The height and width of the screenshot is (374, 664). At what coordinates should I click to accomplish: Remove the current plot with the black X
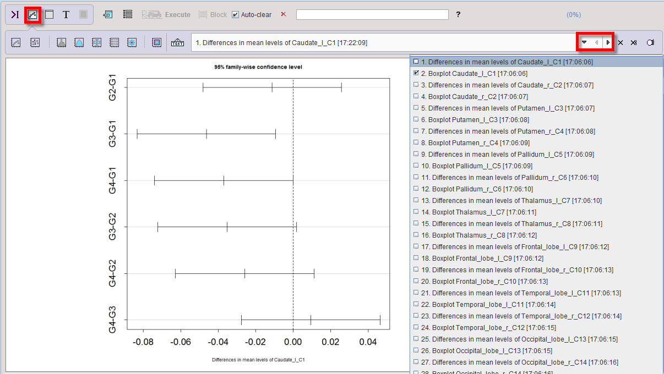pyautogui.click(x=621, y=42)
